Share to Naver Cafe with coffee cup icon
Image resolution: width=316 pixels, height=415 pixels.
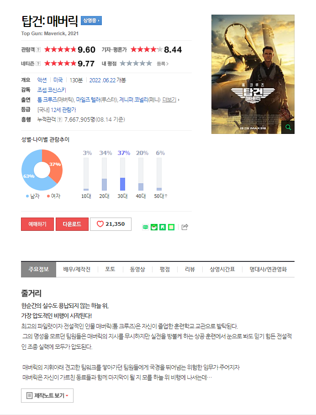point(154,227)
